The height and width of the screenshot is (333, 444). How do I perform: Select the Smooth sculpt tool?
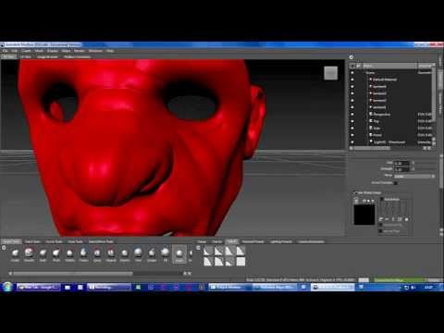[29, 254]
